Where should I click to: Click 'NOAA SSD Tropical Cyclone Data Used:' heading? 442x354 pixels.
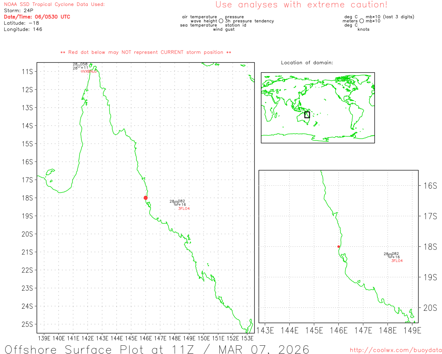[x=54, y=4]
